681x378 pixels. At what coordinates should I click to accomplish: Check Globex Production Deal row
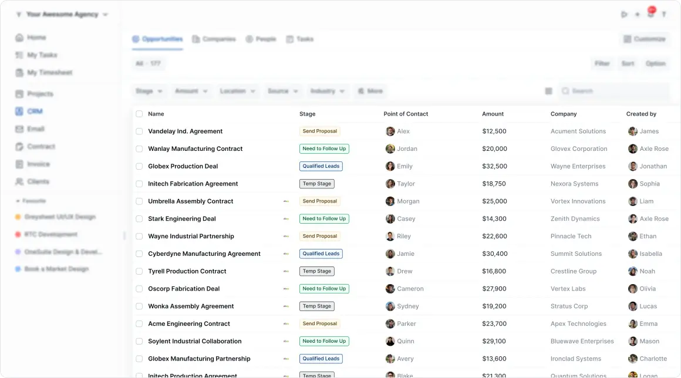(x=139, y=166)
